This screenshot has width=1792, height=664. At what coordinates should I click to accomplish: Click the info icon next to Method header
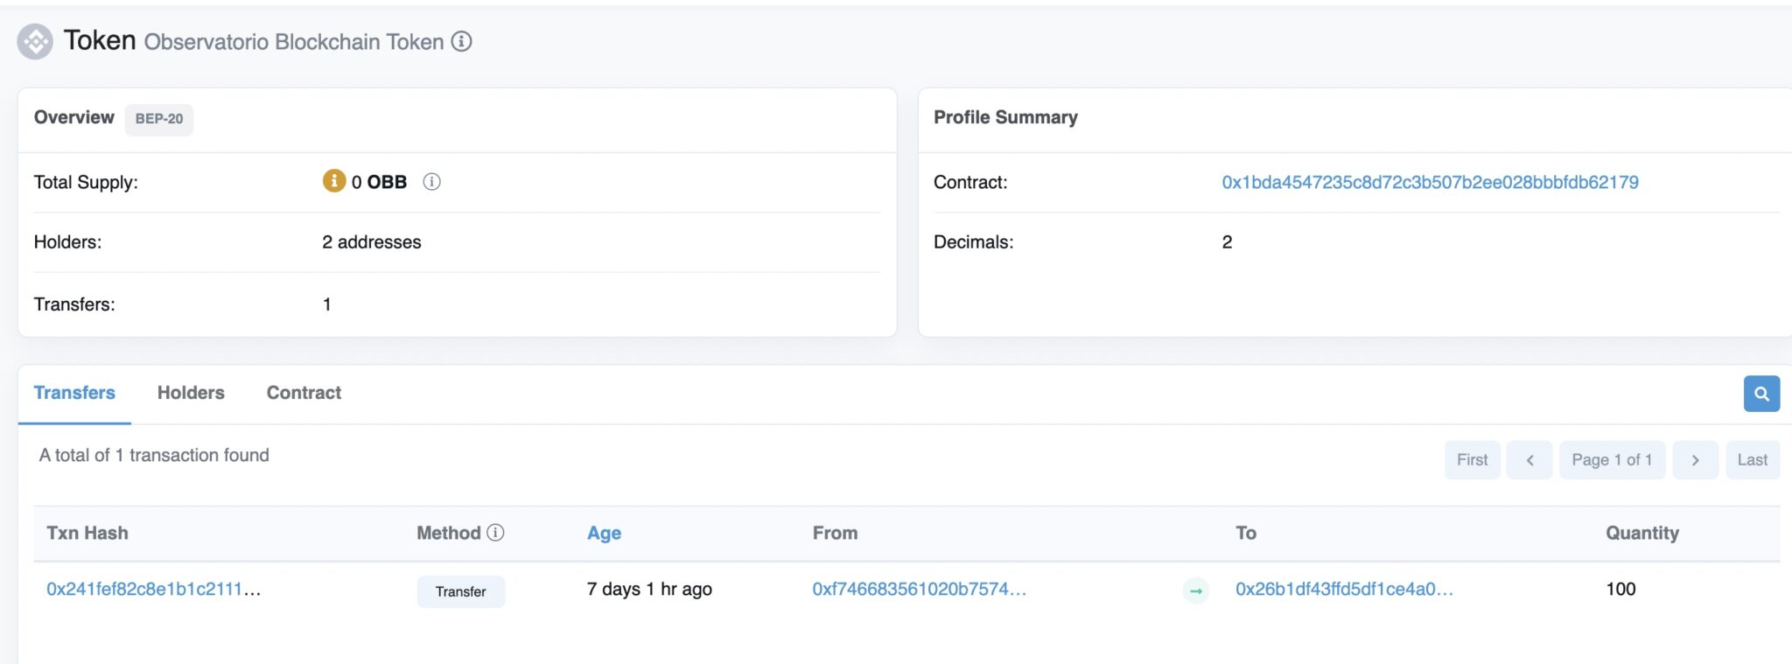click(x=495, y=532)
